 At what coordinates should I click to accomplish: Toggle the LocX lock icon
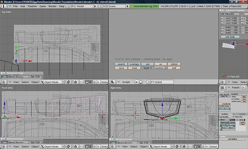point(222,18)
